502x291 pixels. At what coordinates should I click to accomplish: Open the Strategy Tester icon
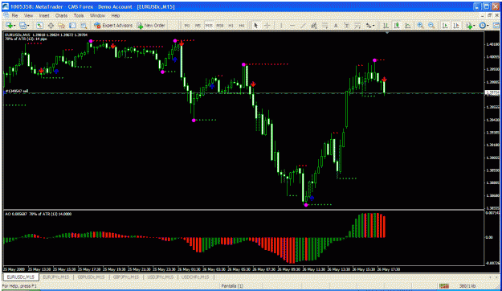84,25
